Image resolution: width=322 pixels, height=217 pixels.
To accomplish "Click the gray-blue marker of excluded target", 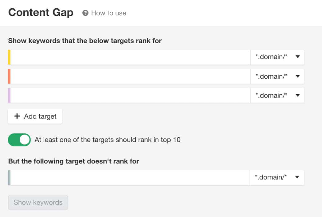I will (x=9, y=178).
